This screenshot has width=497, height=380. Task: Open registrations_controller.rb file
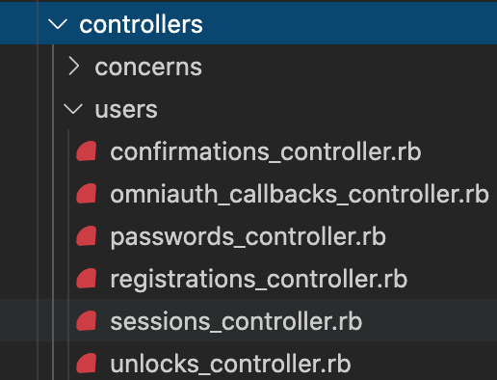259,280
